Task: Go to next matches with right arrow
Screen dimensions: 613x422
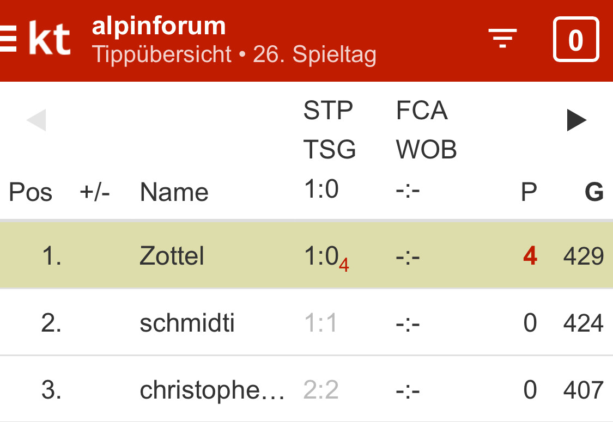Action: click(576, 120)
